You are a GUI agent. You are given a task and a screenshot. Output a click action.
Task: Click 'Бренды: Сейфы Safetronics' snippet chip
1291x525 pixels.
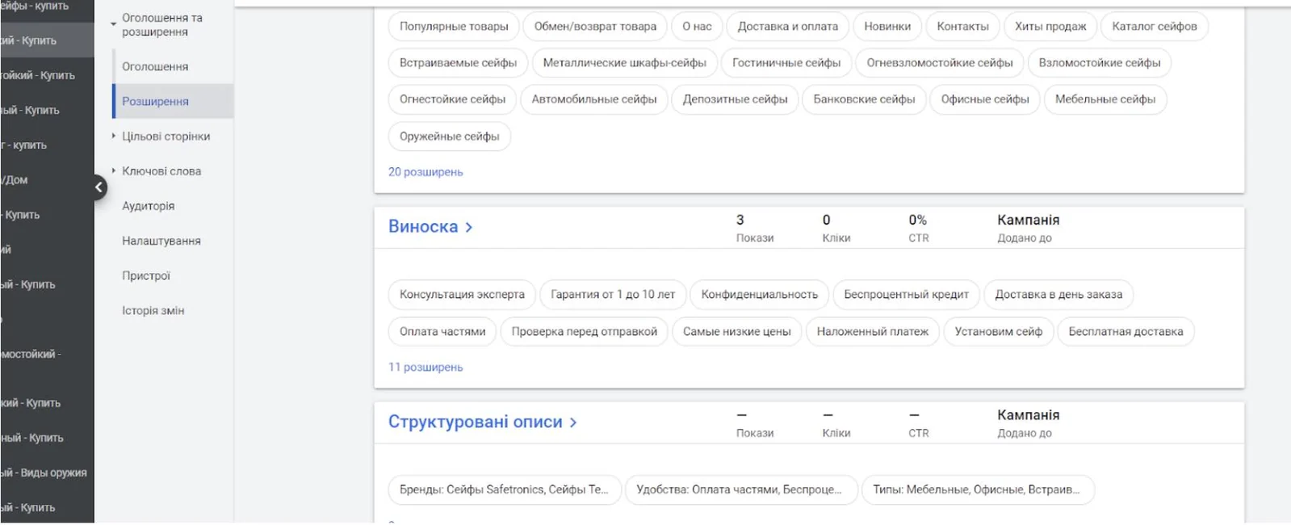coord(504,490)
